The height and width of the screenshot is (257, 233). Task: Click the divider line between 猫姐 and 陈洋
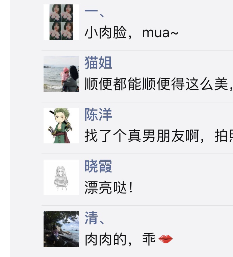(x=137, y=102)
